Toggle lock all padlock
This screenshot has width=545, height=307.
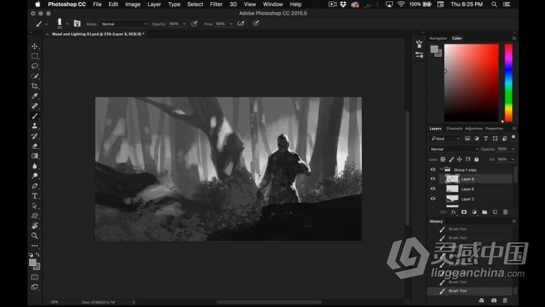coord(476,160)
